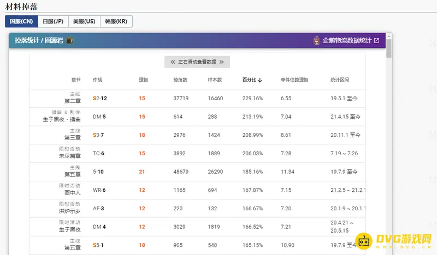The width and height of the screenshot is (437, 255).
Task: Open stage S2-12
Action: (100, 99)
